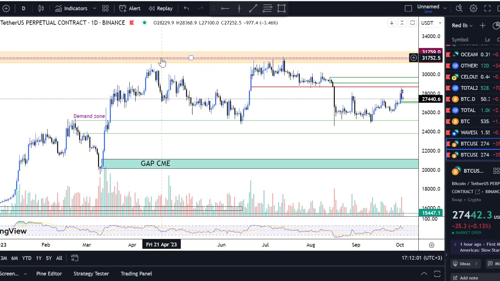
Task: Collapse the pane with the chevrons button
Action: click(402, 23)
